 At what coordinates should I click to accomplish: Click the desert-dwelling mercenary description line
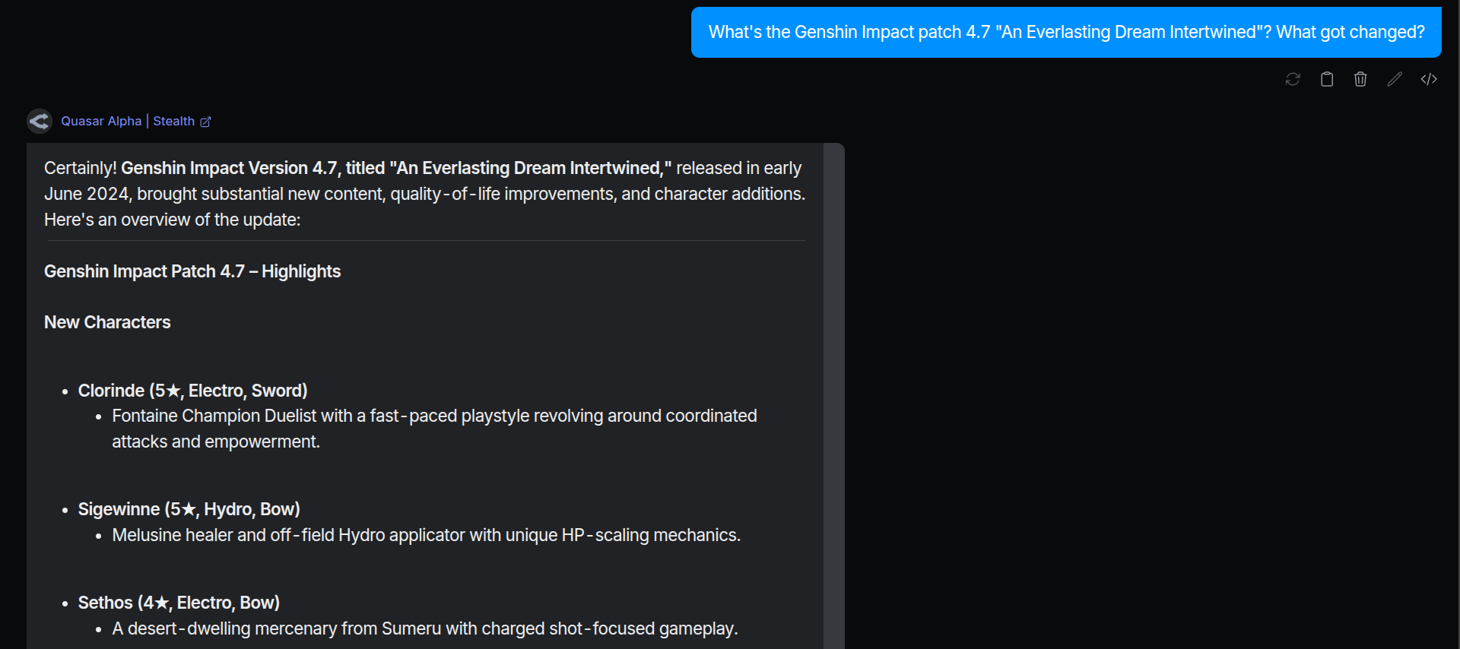pyautogui.click(x=425, y=628)
